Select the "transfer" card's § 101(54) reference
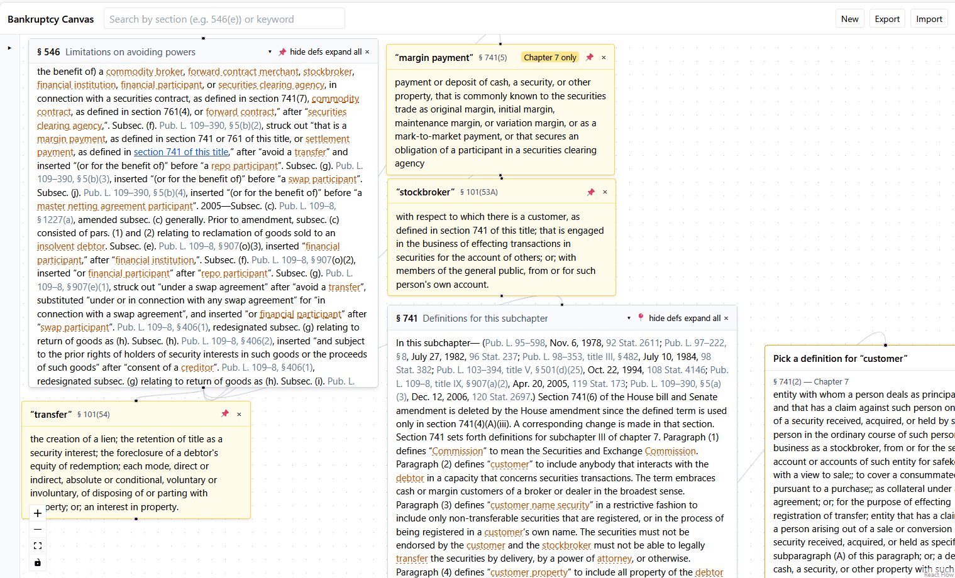 coord(94,415)
